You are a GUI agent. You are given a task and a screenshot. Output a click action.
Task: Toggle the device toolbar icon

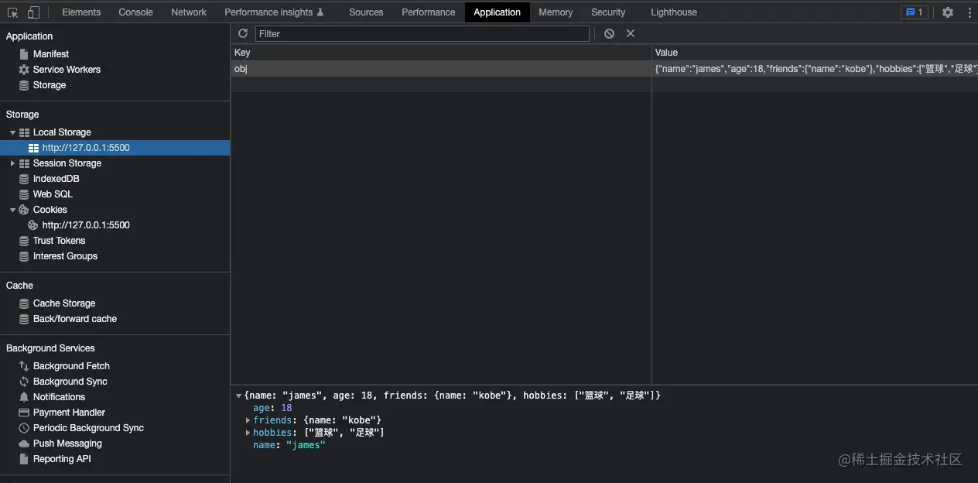[x=33, y=12]
